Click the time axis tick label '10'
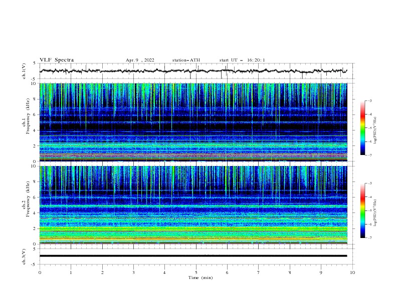Screen dimensions: 397x306 coord(352,272)
